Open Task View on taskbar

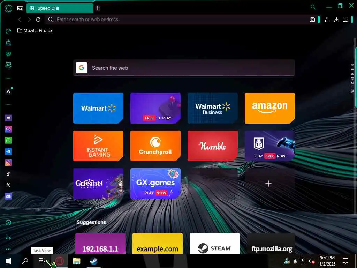pyautogui.click(x=42, y=261)
